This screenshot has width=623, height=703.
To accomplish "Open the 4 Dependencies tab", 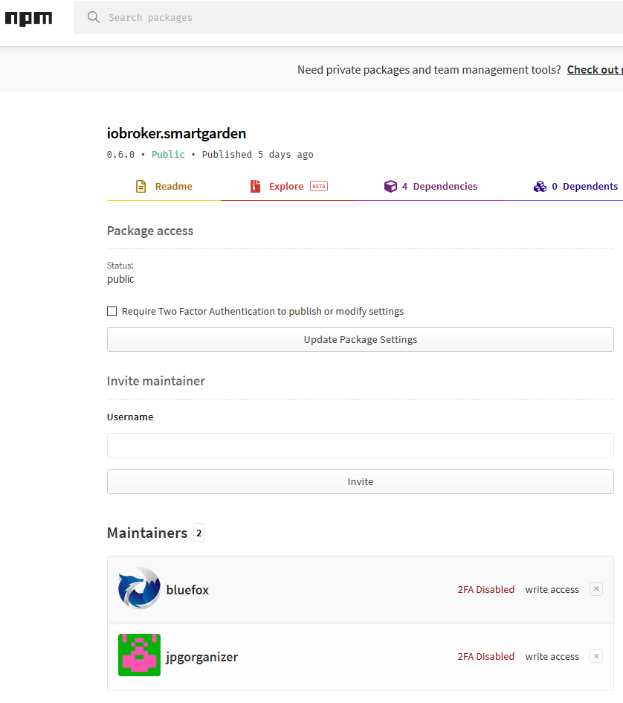I will click(430, 187).
